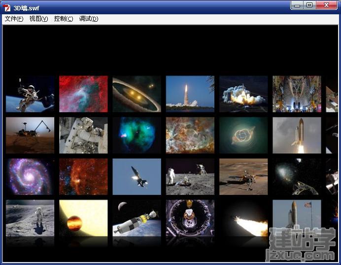The width and height of the screenshot is (341, 265).
Task: Open the shuttle on pad with flag thumbnail
Action: 297,218
